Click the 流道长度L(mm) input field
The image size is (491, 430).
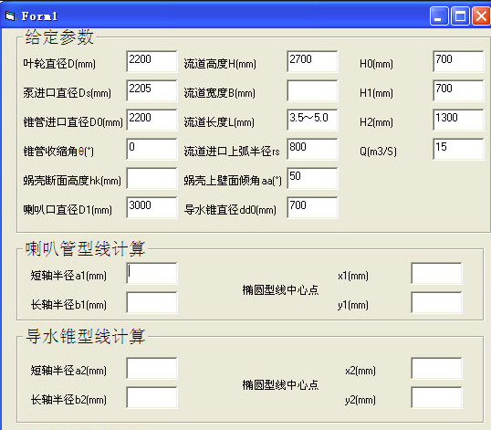[312, 120]
